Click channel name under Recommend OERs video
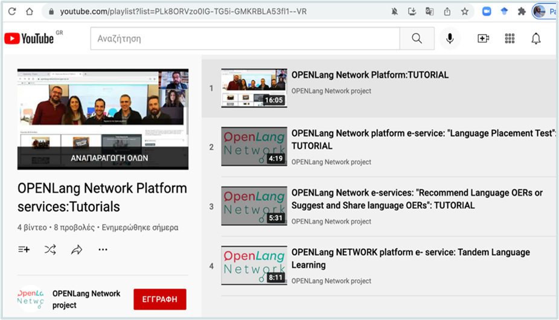 click(331, 222)
